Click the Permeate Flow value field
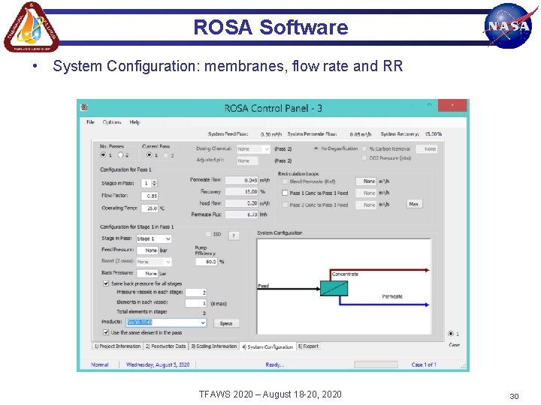Image resolution: width=541 pixels, height=405 pixels. pos(241,180)
